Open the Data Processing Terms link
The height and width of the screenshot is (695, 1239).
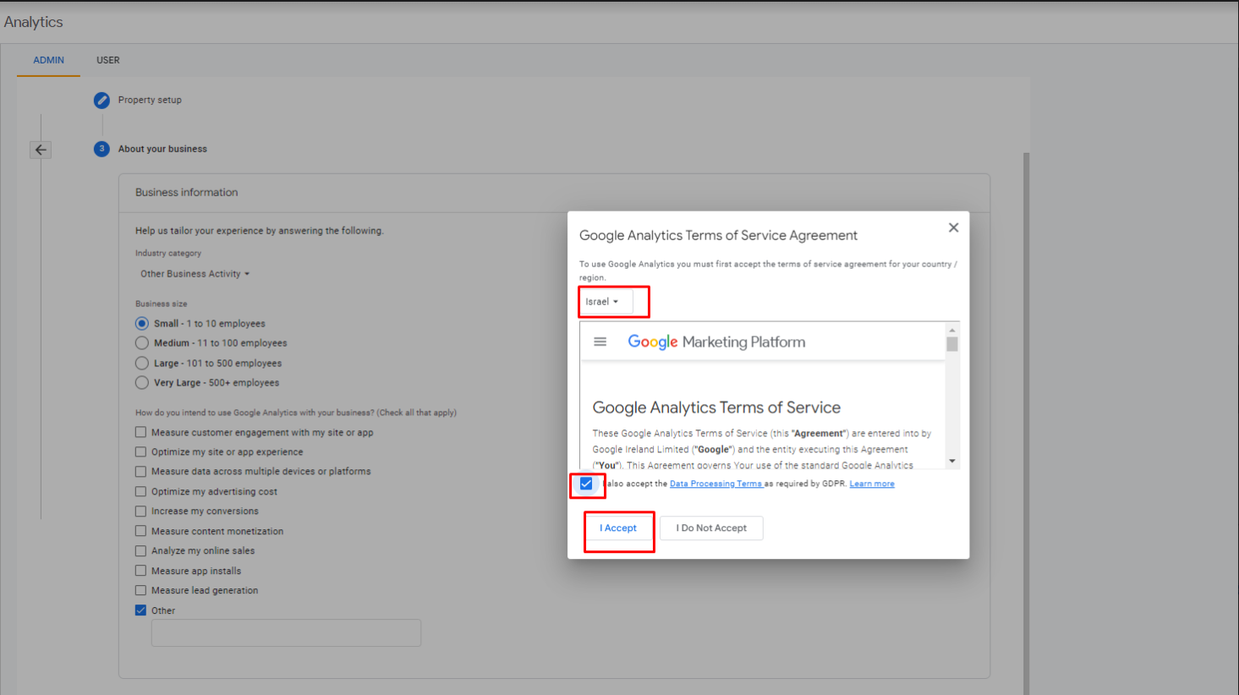(715, 484)
